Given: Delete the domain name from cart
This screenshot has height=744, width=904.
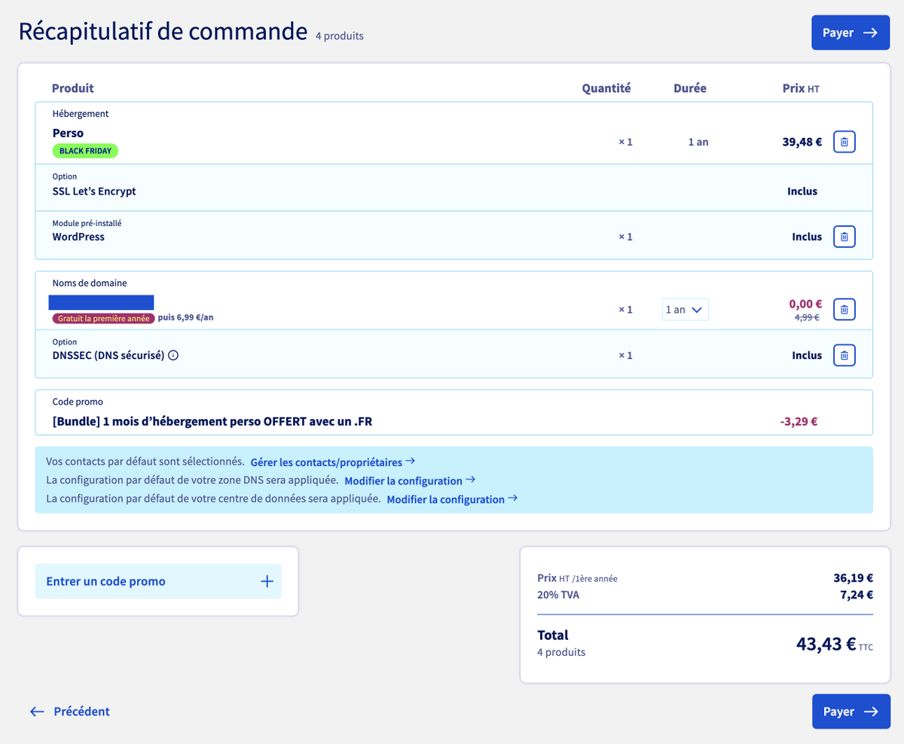Looking at the screenshot, I should [x=844, y=309].
